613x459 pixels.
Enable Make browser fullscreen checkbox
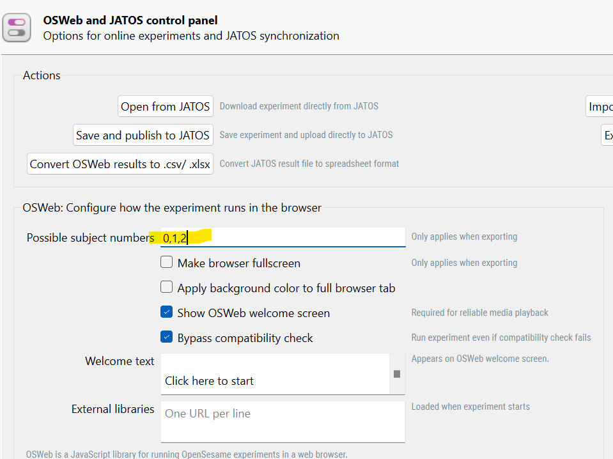[167, 263]
